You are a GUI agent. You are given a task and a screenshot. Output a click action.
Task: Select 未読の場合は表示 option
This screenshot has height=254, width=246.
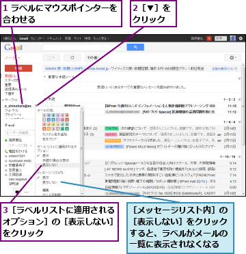pos(55,160)
